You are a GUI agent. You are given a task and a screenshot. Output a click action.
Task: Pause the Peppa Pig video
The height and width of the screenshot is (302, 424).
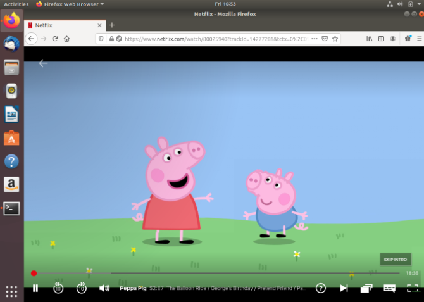pos(35,288)
